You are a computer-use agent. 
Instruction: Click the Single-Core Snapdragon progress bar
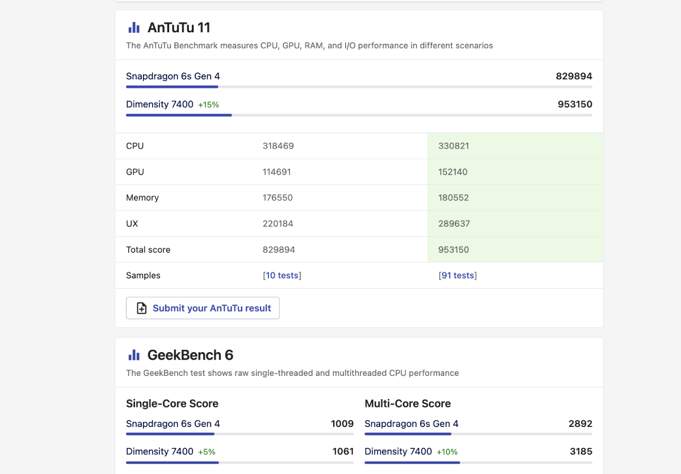[239, 434]
